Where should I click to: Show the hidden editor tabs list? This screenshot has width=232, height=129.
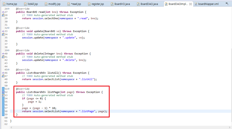coord(227,3)
